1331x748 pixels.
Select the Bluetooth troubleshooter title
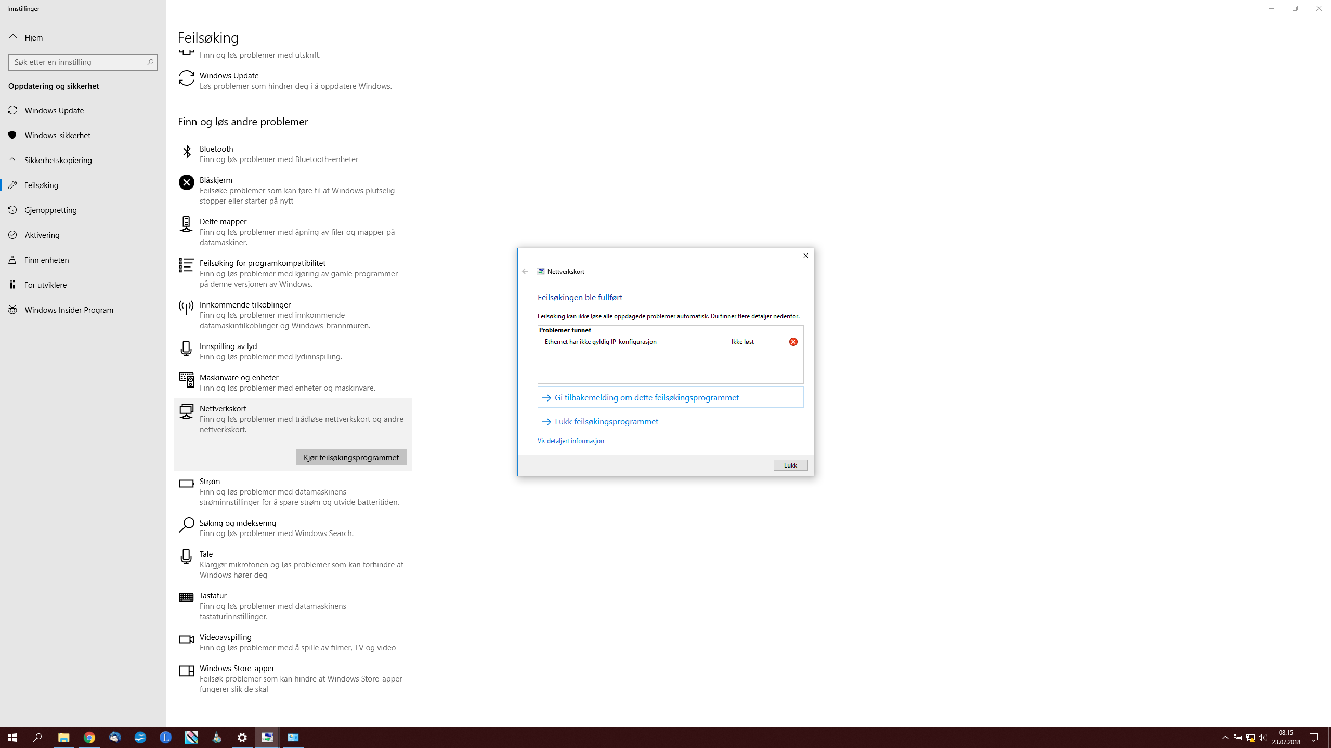pyautogui.click(x=216, y=149)
